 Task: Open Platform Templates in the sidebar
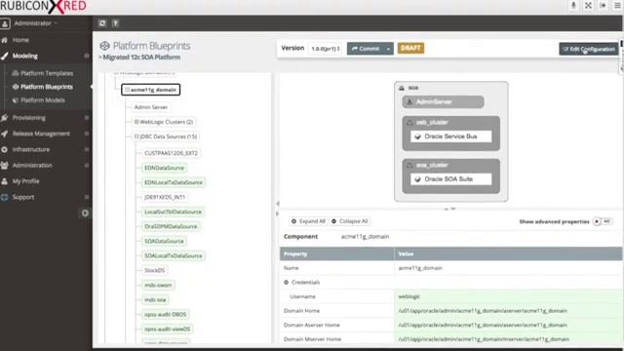pyautogui.click(x=47, y=73)
